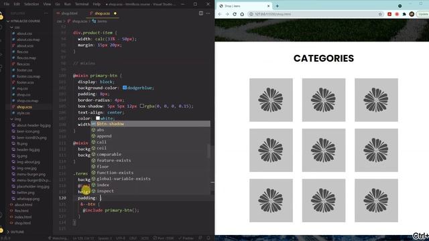Screen dimensions: 429x241
Task: Open a new Chrome tab with plus
Action: [x=277, y=6]
